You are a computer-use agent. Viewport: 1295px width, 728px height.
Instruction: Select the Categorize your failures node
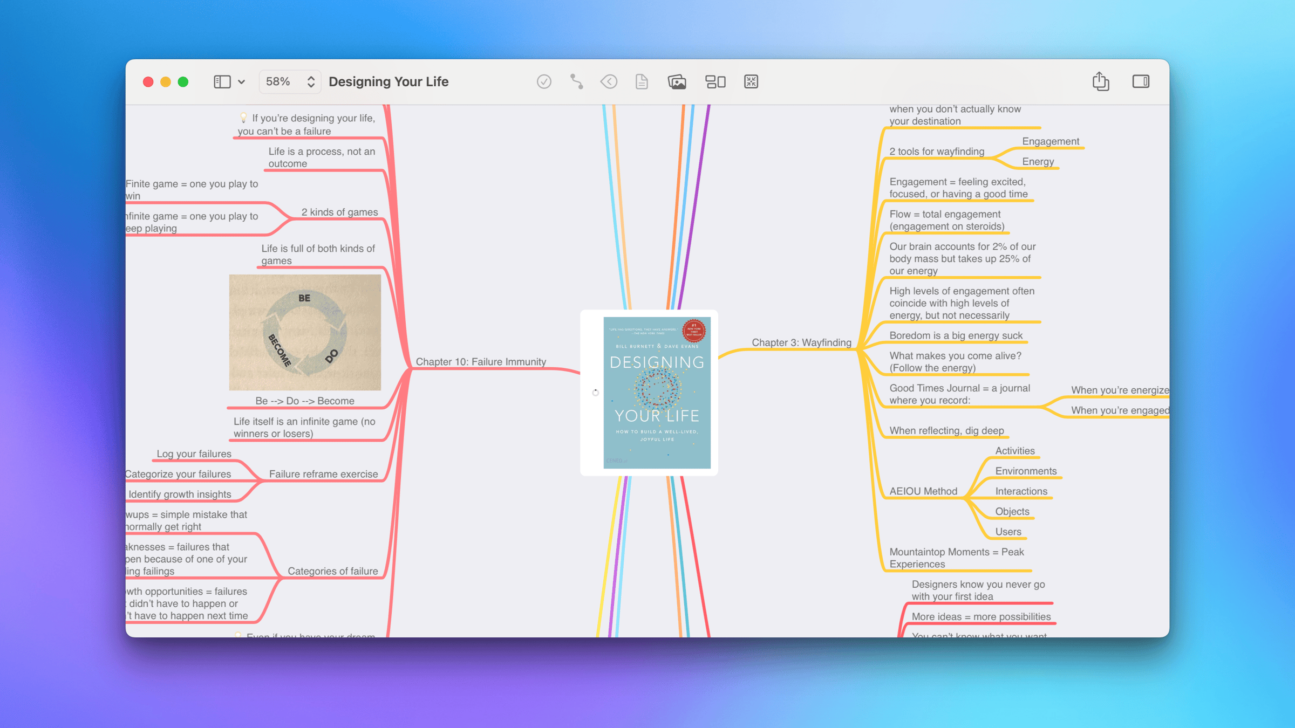pos(178,474)
